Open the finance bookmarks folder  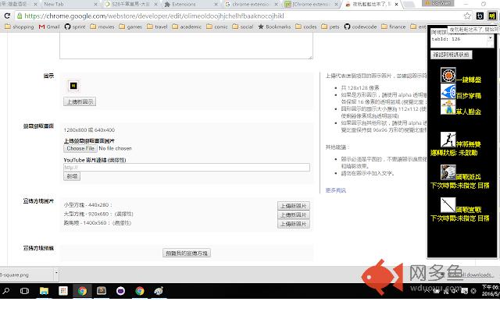pyautogui.click(x=394, y=27)
